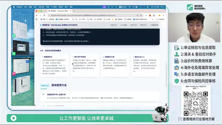Open step 01 创建应用并写入主提示词
222x125 pixels.
coord(100,96)
